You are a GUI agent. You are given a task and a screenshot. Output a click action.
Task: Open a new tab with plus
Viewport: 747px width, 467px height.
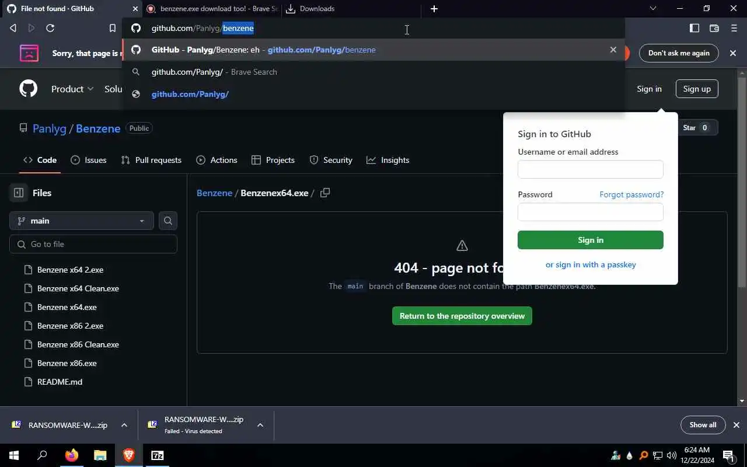(434, 9)
